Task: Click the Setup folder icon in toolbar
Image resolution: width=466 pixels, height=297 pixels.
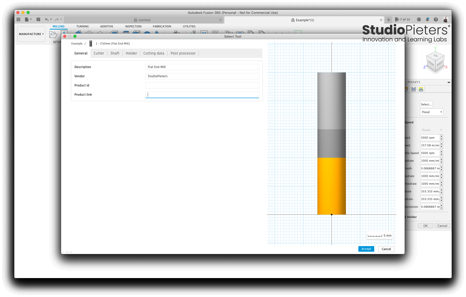Action: pos(53,35)
